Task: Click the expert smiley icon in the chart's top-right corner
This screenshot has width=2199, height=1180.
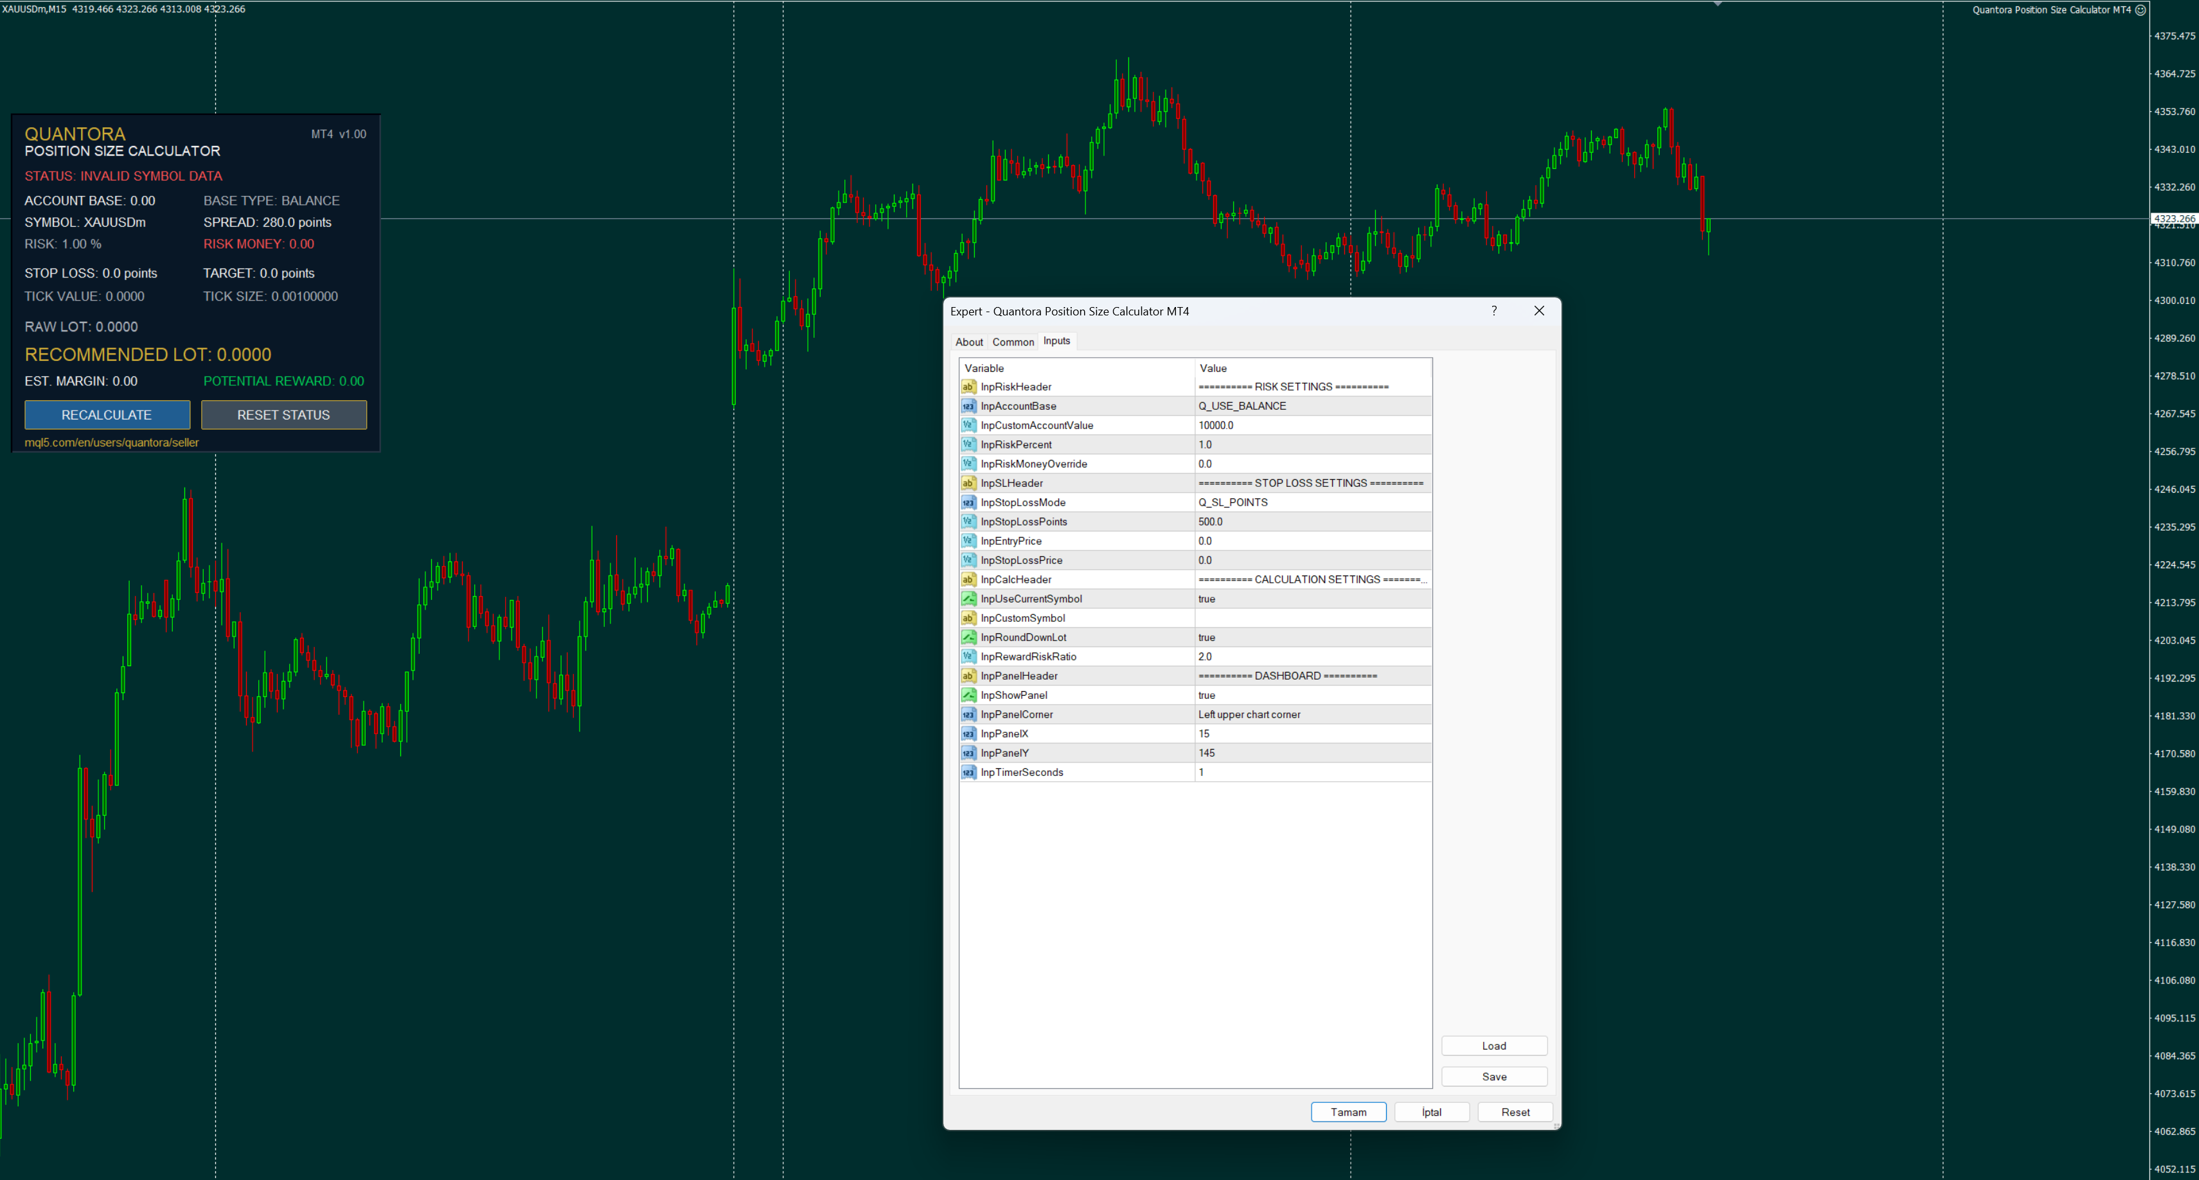Action: [x=2140, y=10]
